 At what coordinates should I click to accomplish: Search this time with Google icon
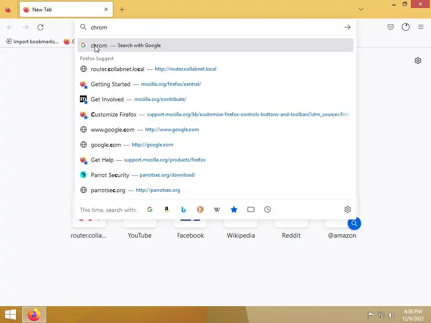[150, 209]
